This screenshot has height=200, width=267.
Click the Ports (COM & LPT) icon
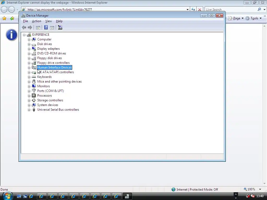click(x=34, y=91)
